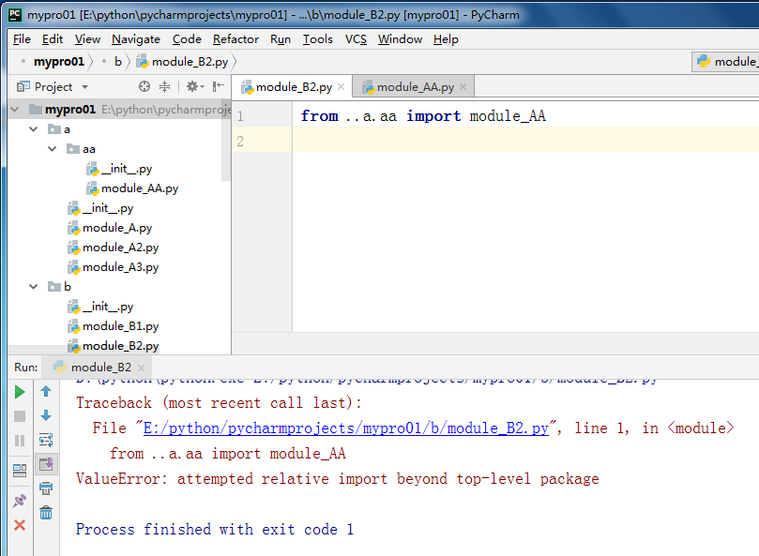759x556 pixels.
Task: Collapse folder aa in project tree
Action: (x=53, y=149)
